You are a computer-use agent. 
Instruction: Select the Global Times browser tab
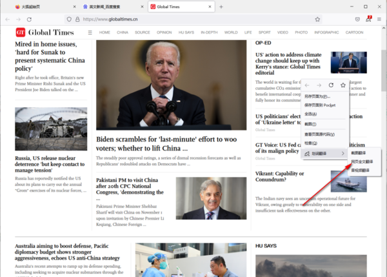[181, 7]
